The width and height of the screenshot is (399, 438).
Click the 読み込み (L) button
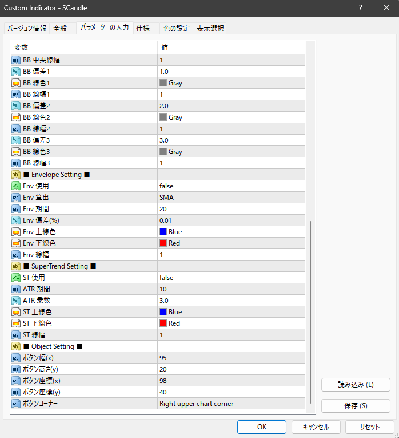[356, 385]
